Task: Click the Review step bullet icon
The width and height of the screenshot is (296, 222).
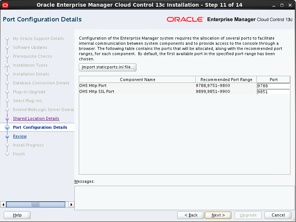Action: (x=7, y=136)
